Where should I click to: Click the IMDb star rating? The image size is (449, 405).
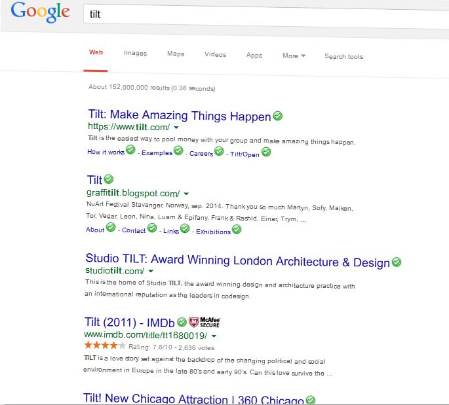pos(105,345)
